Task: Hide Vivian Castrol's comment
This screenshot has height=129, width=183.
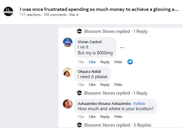Action: 118,62
